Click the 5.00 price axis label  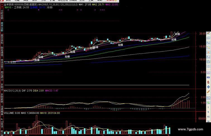(x=203, y=72)
